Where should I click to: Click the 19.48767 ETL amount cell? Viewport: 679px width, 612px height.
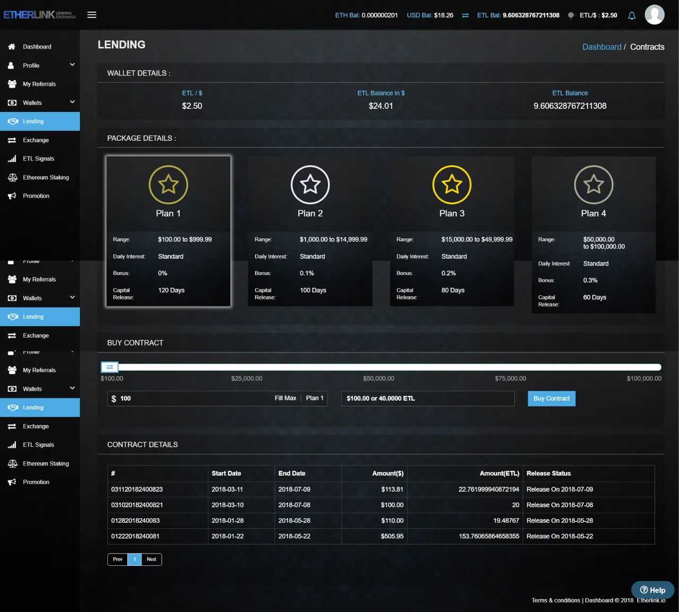506,521
